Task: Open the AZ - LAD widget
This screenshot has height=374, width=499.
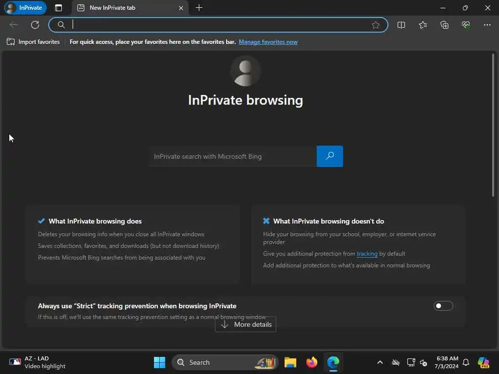Action: [37, 362]
